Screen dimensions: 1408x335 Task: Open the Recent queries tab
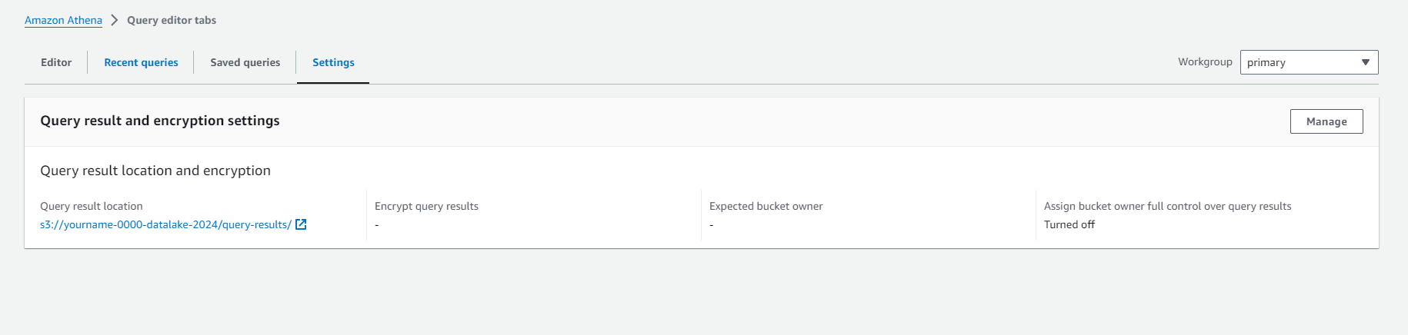pyautogui.click(x=141, y=62)
